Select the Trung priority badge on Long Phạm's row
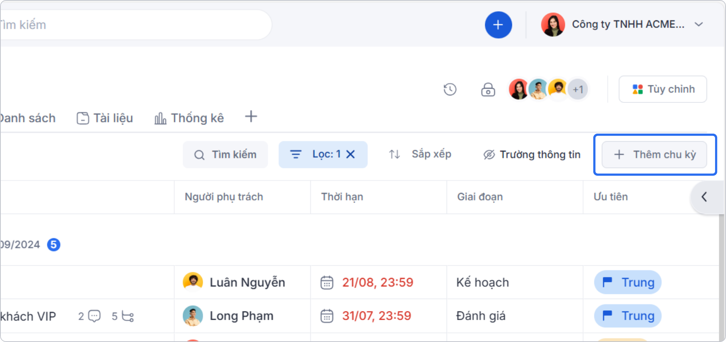Screen dimensions: 726x342 pos(627,316)
